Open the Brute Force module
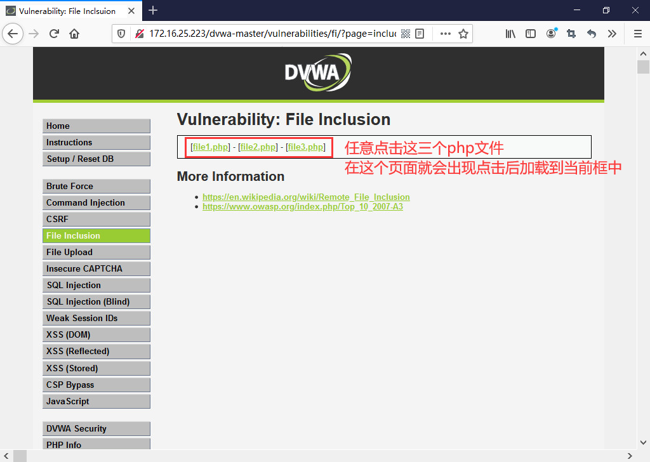 click(96, 187)
